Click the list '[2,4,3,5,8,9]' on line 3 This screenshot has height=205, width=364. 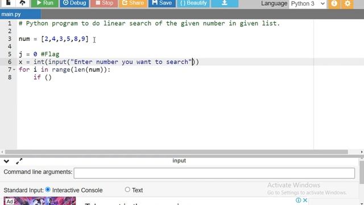click(x=65, y=39)
